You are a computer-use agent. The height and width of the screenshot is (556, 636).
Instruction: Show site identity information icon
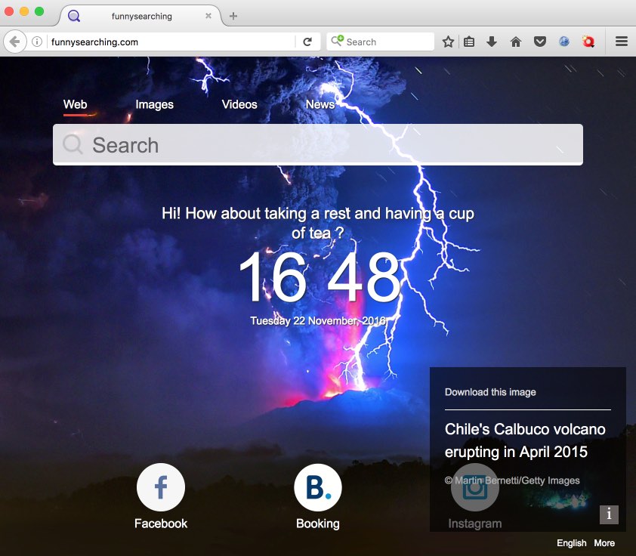pyautogui.click(x=36, y=42)
